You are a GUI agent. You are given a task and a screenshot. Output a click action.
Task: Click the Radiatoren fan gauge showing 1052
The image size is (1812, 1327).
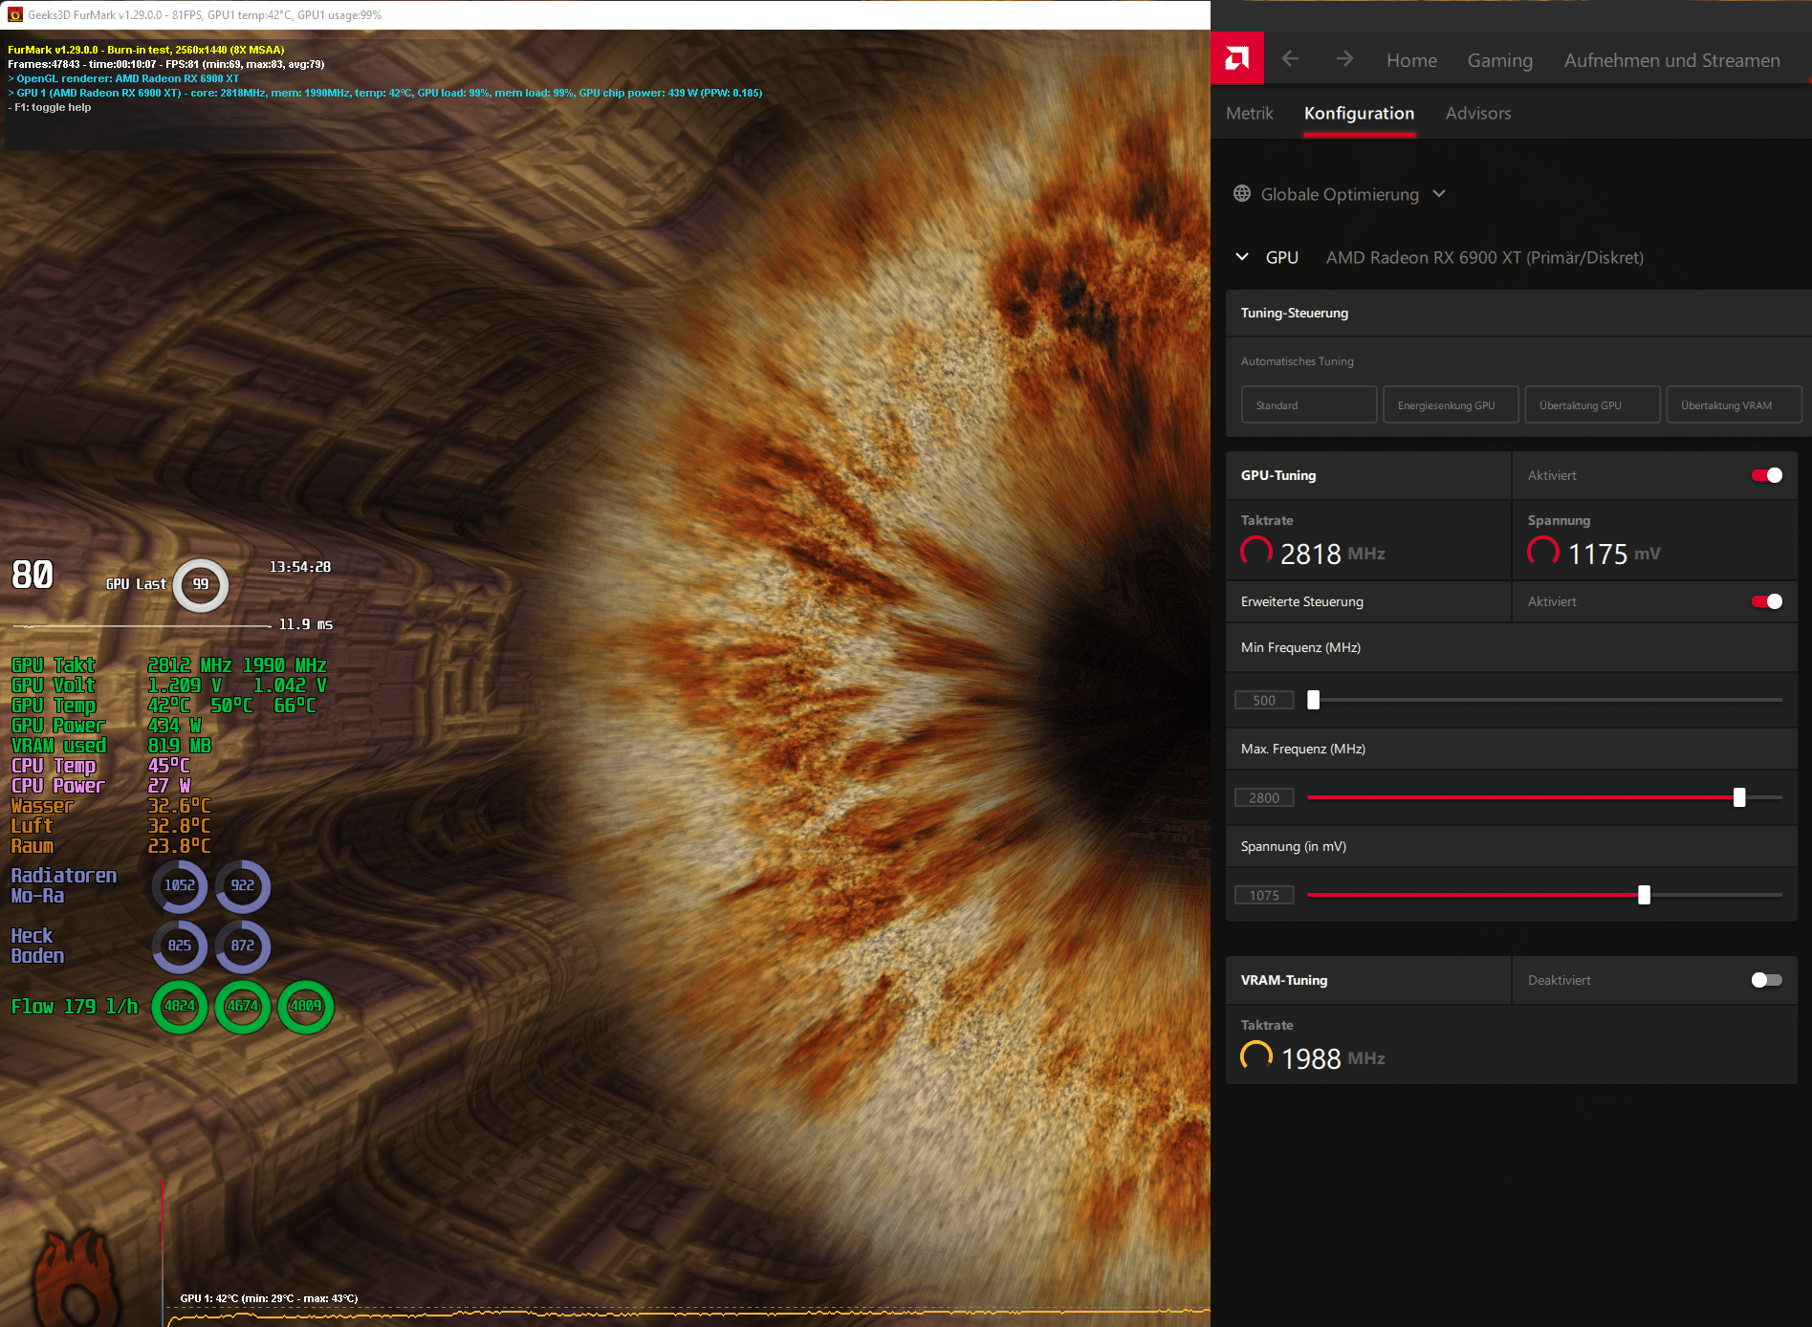pos(180,885)
